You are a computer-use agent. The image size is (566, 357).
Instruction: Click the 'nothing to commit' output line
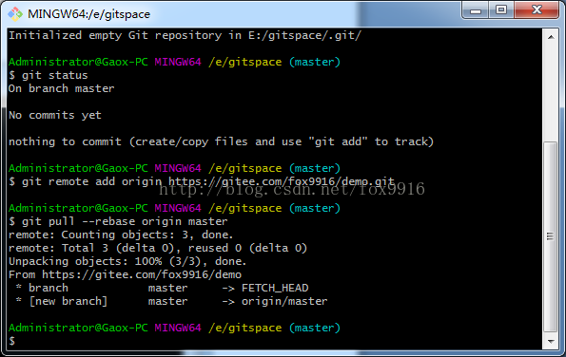click(221, 141)
